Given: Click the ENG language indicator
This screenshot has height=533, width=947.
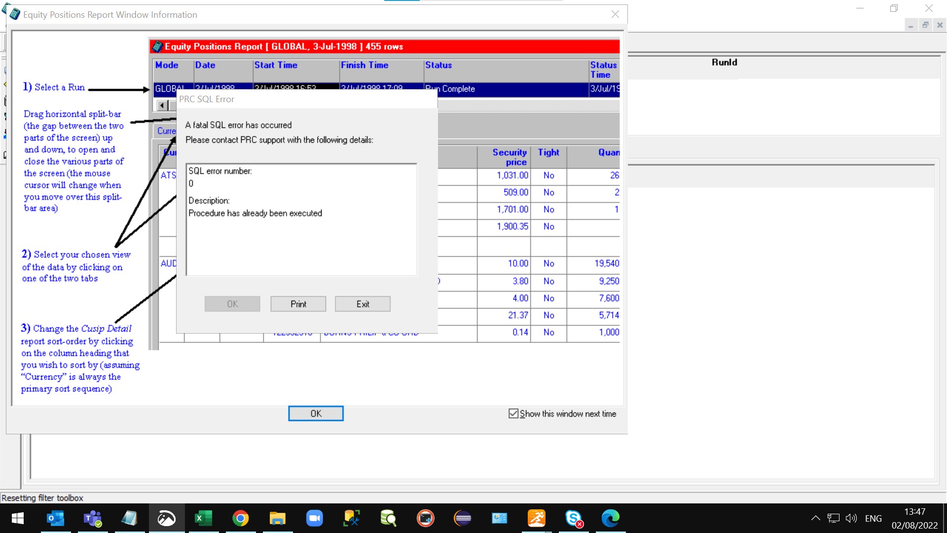Looking at the screenshot, I should pyautogui.click(x=873, y=518).
